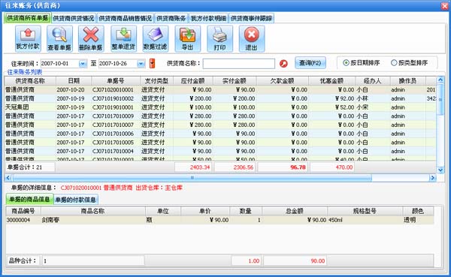Select row with order CJ071017010004
The width and height of the screenshot is (451, 277).
[220, 151]
